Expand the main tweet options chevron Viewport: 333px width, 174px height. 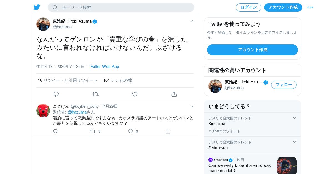click(x=192, y=21)
